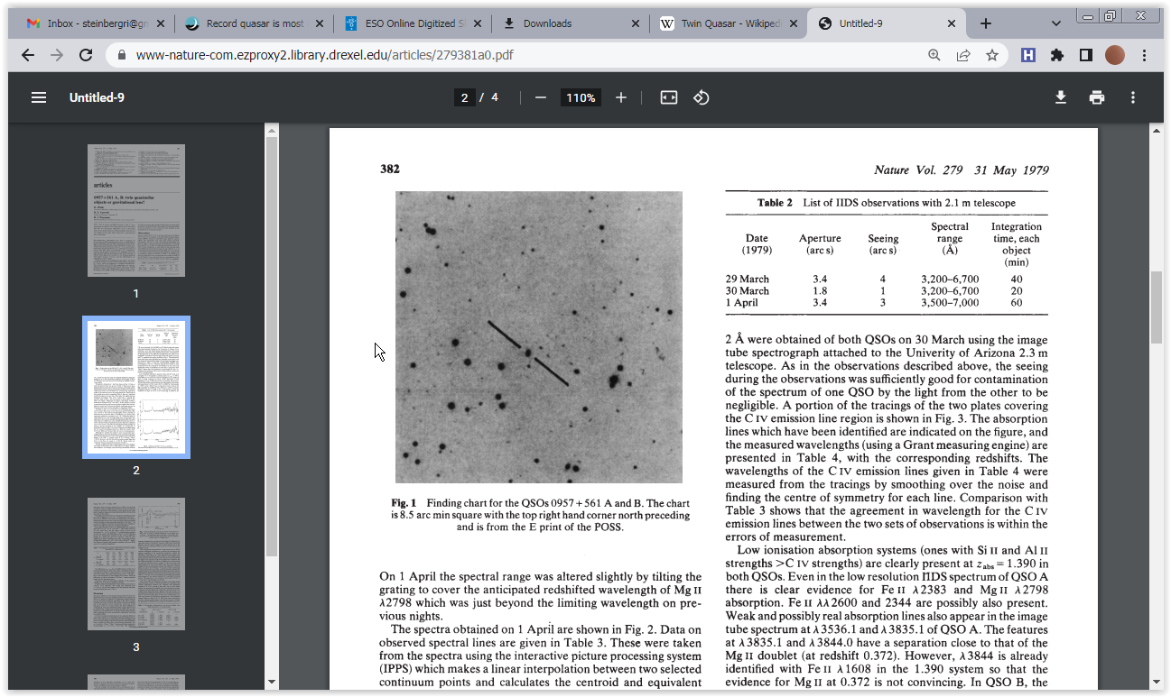Click the browser forward arrow
This screenshot has width=1171, height=697.
coord(57,55)
